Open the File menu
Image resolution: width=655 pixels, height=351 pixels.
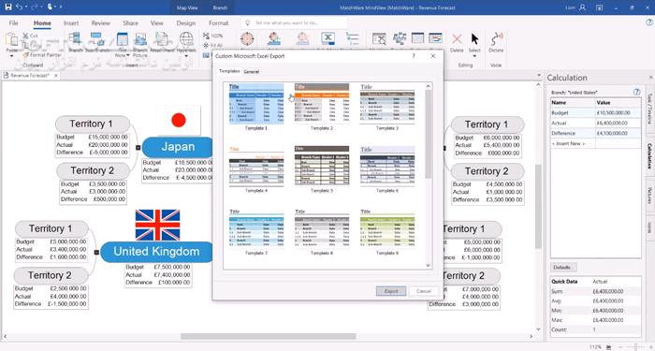click(x=13, y=23)
